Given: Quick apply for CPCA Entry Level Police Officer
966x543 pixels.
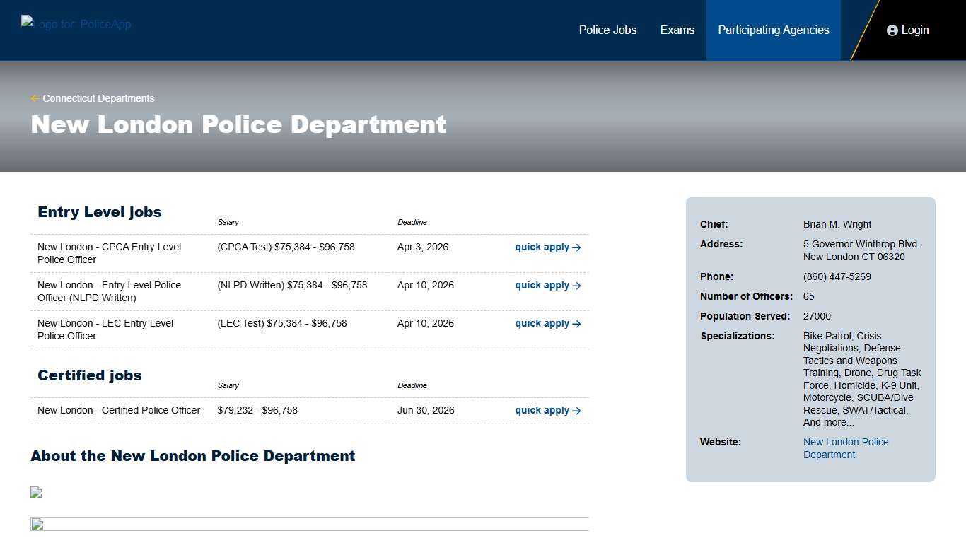Looking at the screenshot, I should coord(542,247).
